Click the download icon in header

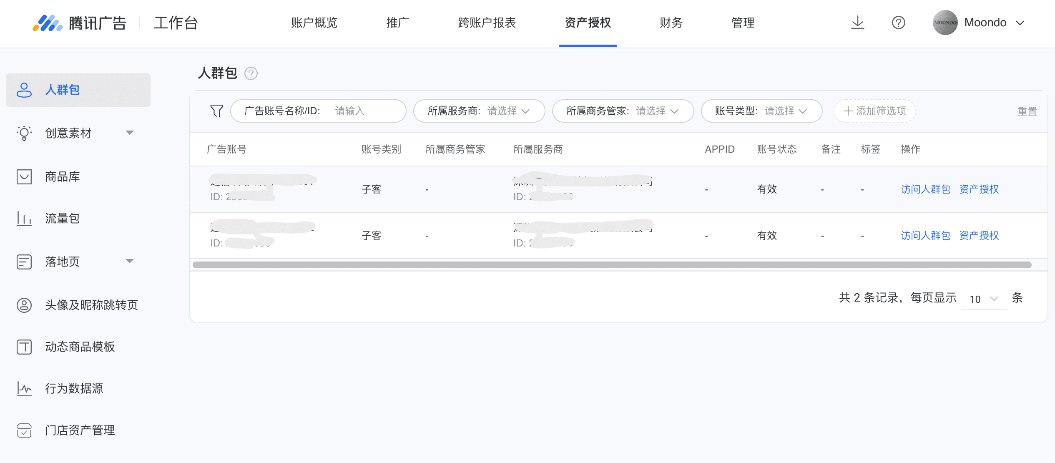[857, 23]
